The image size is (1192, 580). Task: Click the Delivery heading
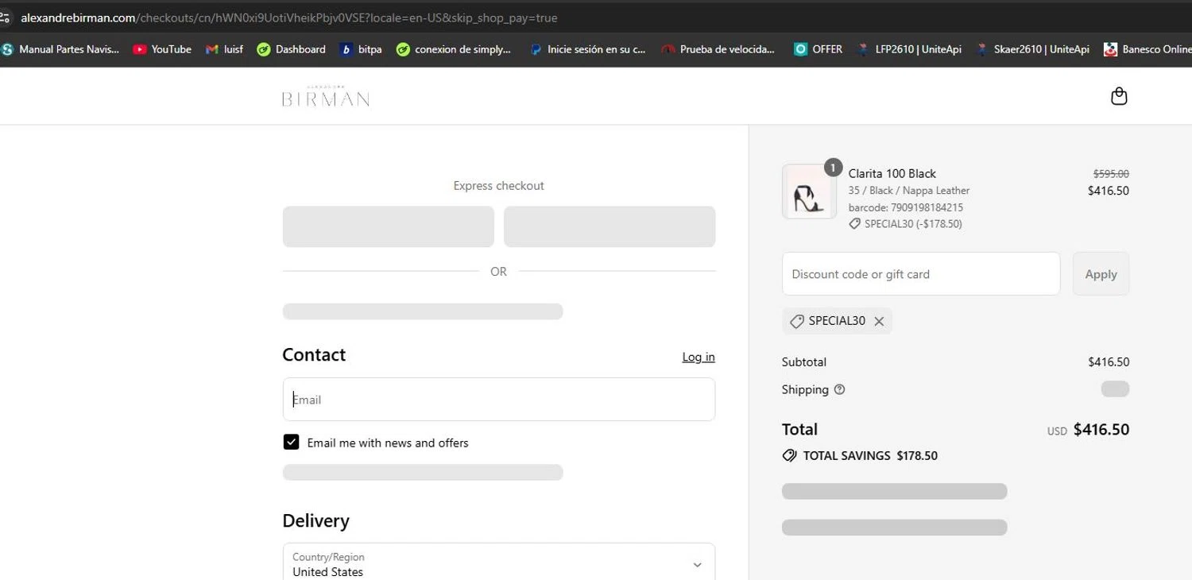pyautogui.click(x=315, y=520)
